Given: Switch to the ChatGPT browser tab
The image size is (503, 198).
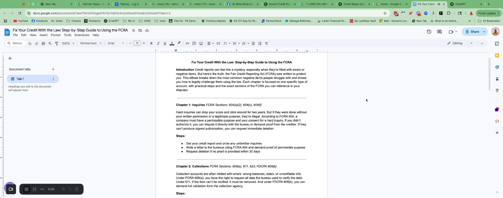Looking at the screenshot, I should coord(466,4).
